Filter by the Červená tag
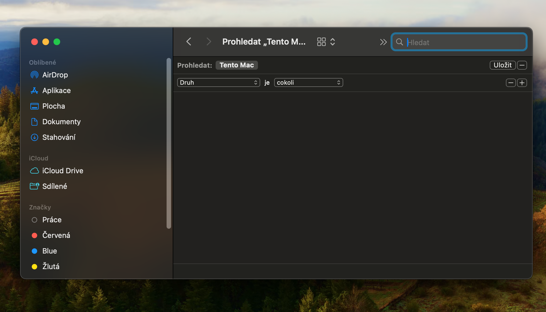546x312 pixels. coord(56,235)
